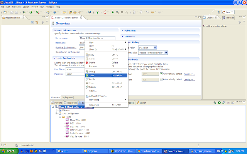Collapse the JBoss 4.2 Runtime Server tree node
The image size is (247, 154).
click(x=53, y=107)
